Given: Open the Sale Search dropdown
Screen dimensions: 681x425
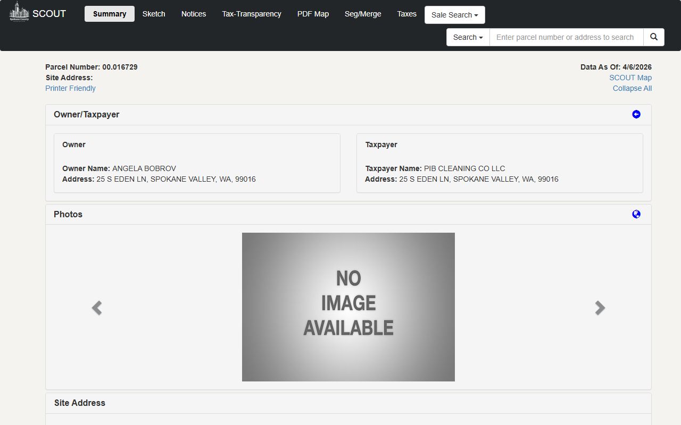Looking at the screenshot, I should click(x=454, y=15).
